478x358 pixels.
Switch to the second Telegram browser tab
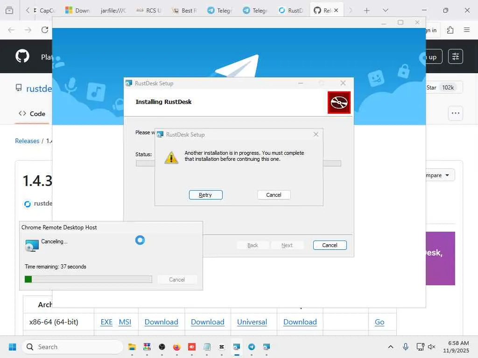tap(255, 10)
